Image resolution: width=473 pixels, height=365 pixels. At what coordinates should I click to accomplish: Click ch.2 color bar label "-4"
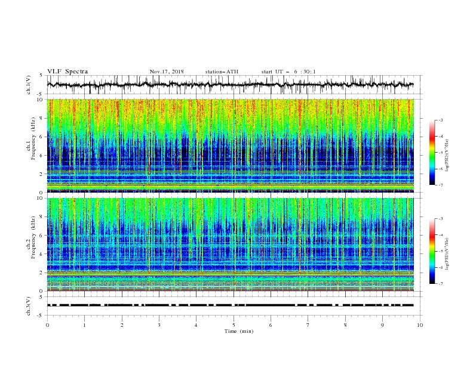click(441, 235)
